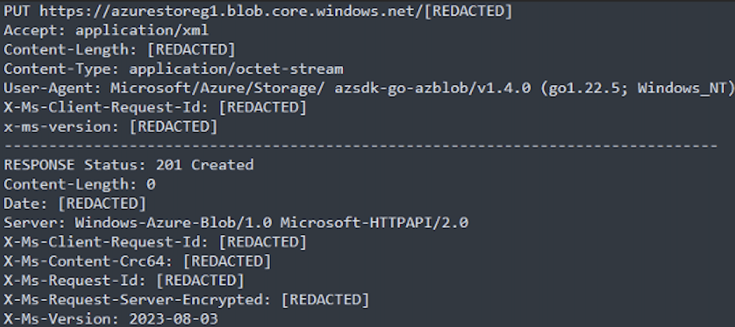Click the Server Windows-Azure-Blob/1.0 line
This screenshot has width=735, height=327.
(236, 222)
